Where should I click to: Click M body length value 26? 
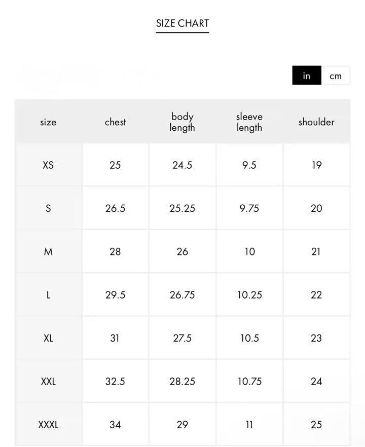pyautogui.click(x=182, y=251)
